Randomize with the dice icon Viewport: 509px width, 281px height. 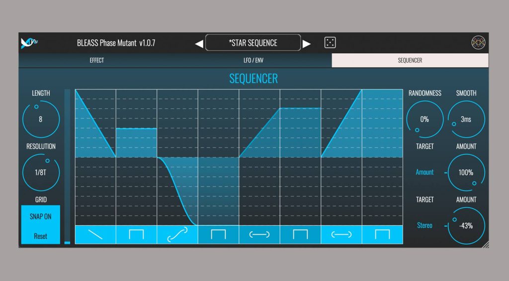(330, 43)
